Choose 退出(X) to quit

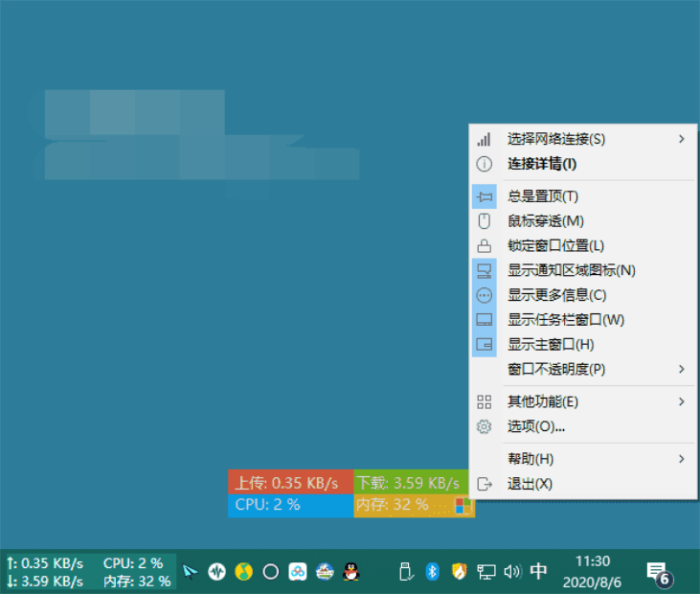[583, 484]
